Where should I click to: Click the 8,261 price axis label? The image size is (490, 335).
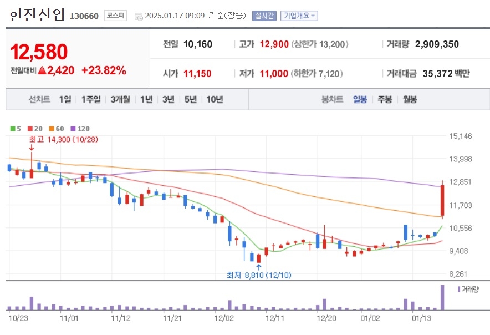coord(458,273)
